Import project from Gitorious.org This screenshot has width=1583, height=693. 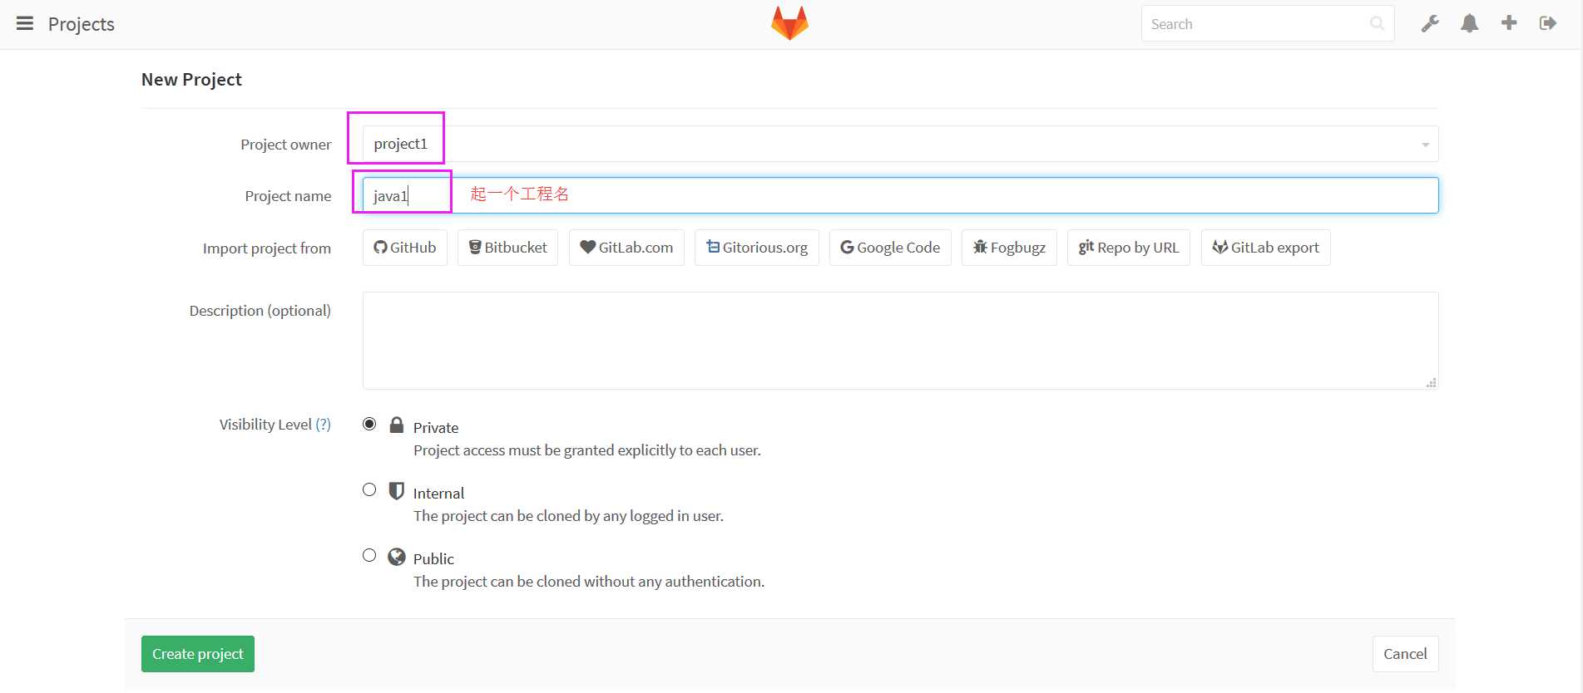coord(757,248)
